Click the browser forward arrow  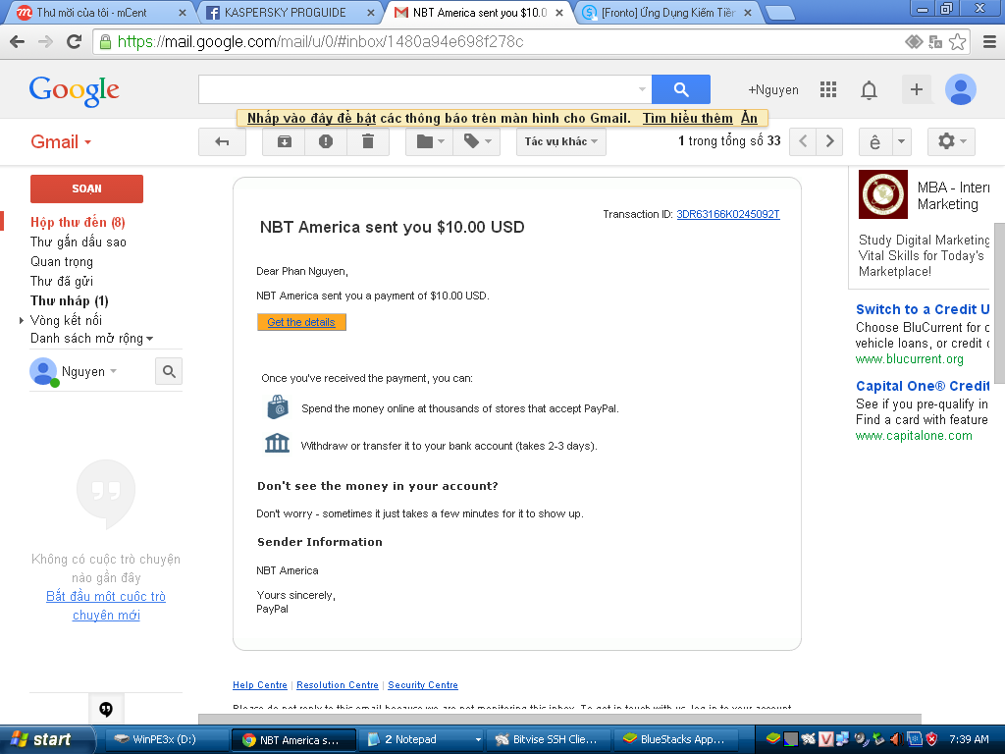coord(45,41)
